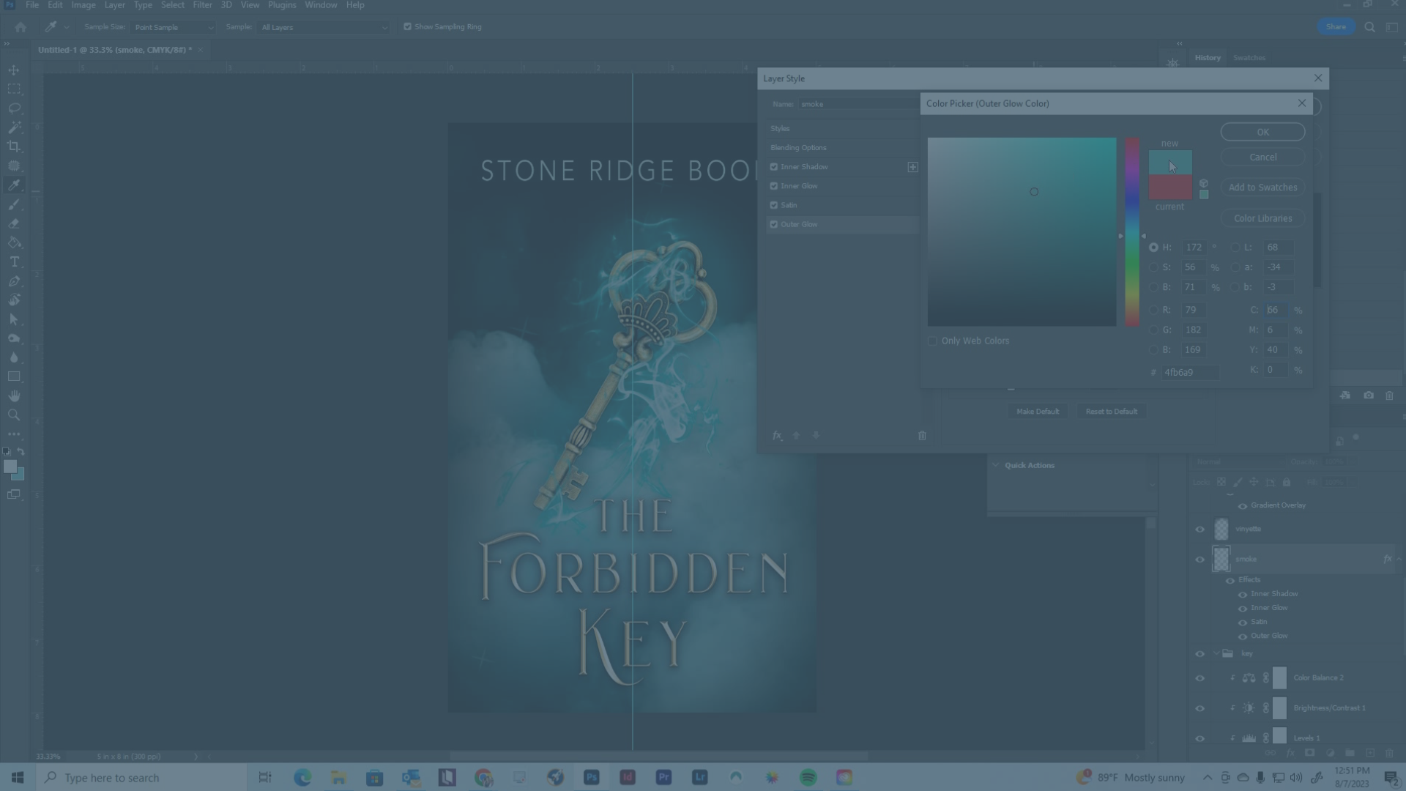Select the Blur droplet tool
This screenshot has width=1406, height=791.
coord(14,357)
